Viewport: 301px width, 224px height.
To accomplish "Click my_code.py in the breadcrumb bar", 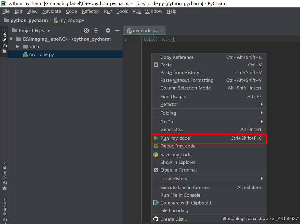I will 72,20.
